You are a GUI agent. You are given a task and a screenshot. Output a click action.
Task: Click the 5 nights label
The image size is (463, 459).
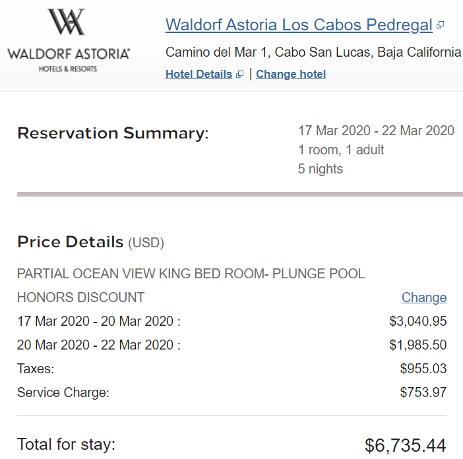[x=321, y=169]
